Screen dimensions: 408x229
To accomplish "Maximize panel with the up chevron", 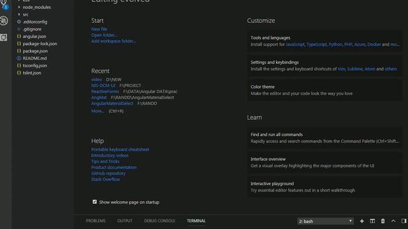I will (393, 221).
